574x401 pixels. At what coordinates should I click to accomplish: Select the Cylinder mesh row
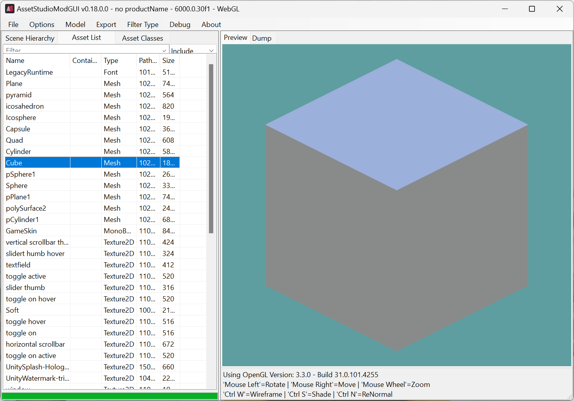[92, 152]
